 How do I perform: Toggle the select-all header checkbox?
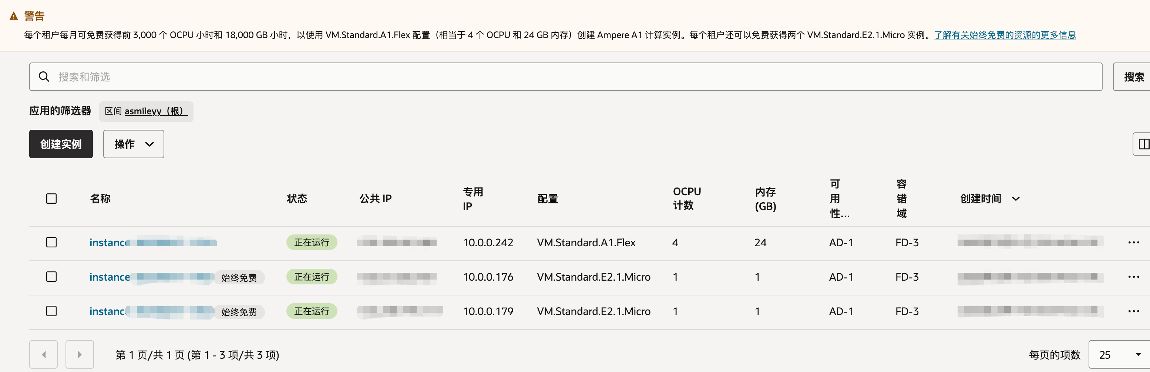click(x=51, y=199)
